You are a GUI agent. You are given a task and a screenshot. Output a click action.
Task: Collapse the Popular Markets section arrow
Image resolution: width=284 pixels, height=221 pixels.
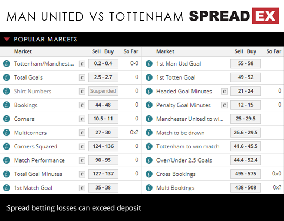(6, 39)
